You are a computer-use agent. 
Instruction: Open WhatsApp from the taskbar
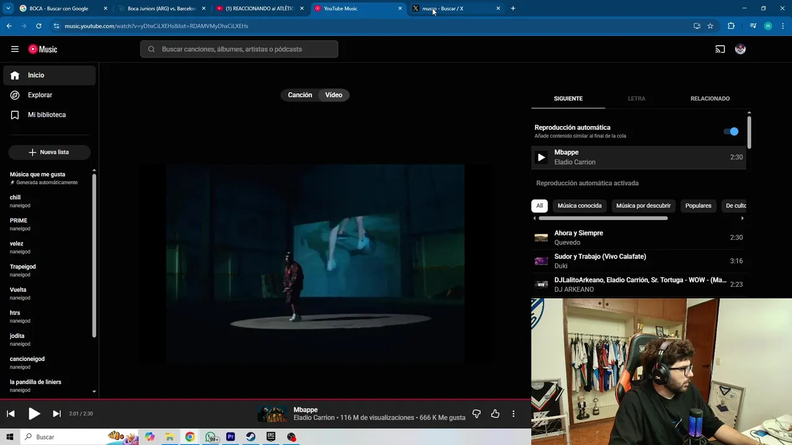[x=210, y=437]
